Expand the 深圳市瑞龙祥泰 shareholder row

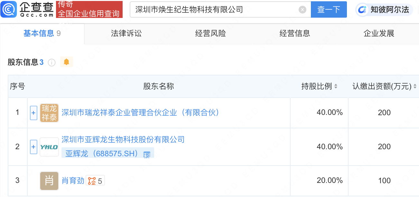click(x=33, y=113)
